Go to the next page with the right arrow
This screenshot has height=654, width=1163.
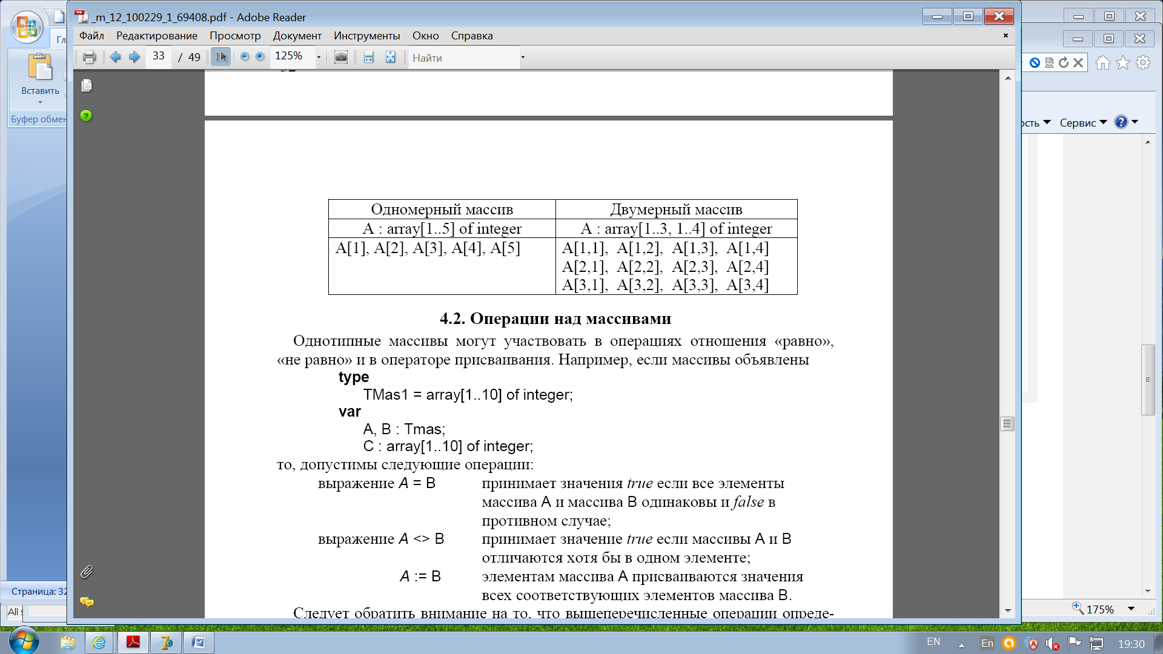click(x=134, y=57)
